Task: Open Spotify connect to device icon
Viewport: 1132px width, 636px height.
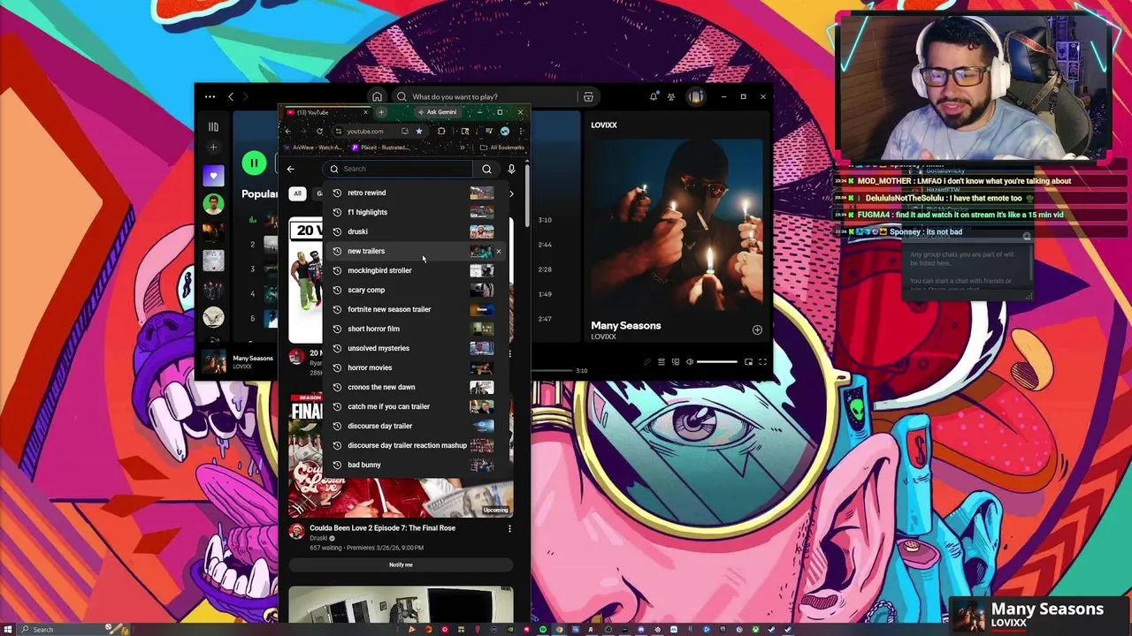Action: click(x=676, y=361)
